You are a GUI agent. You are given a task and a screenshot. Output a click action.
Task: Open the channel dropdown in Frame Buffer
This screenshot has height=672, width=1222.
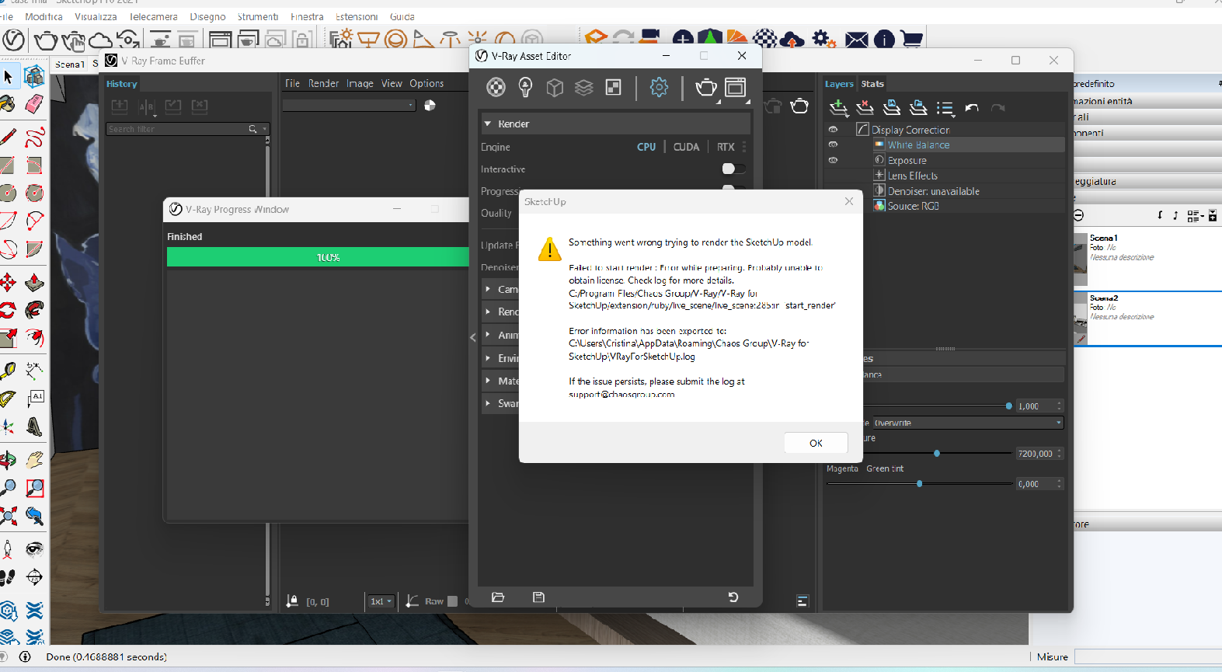pyautogui.click(x=349, y=105)
